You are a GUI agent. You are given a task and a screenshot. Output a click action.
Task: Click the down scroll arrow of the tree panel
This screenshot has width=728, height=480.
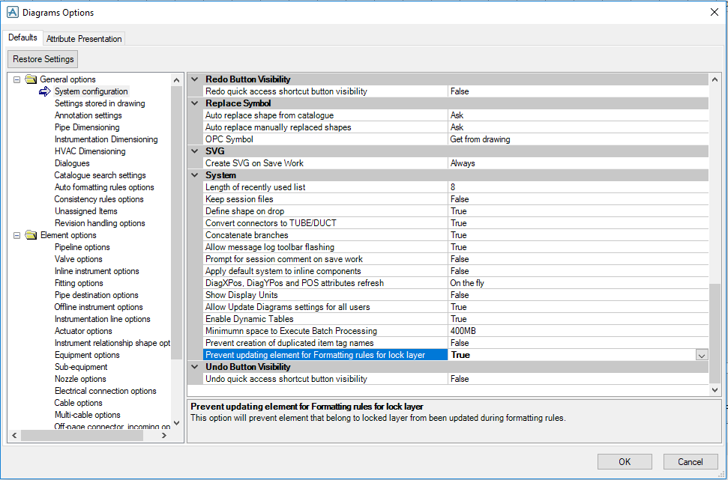pyautogui.click(x=176, y=424)
